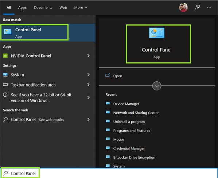Viewport: 218px width, 178px height.
Task: Click the info icon beside 32-bit or 64-bit
Action: pyautogui.click(x=5, y=95)
